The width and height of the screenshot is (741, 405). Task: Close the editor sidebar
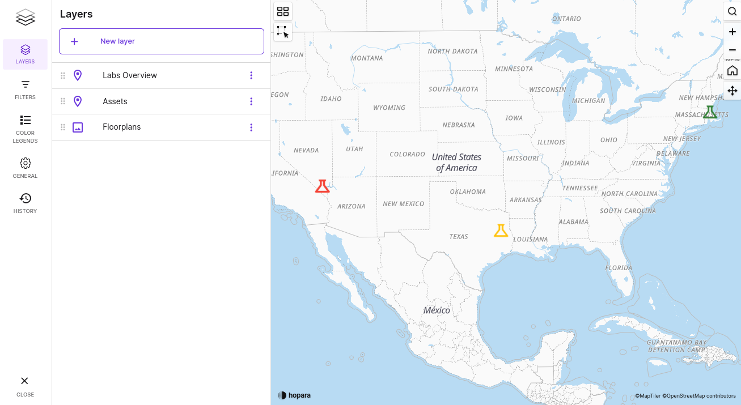click(x=25, y=386)
